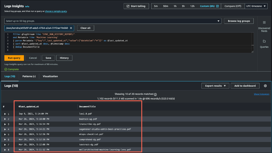
Task: Open the Discovered fields panel icon
Action: 264,23
